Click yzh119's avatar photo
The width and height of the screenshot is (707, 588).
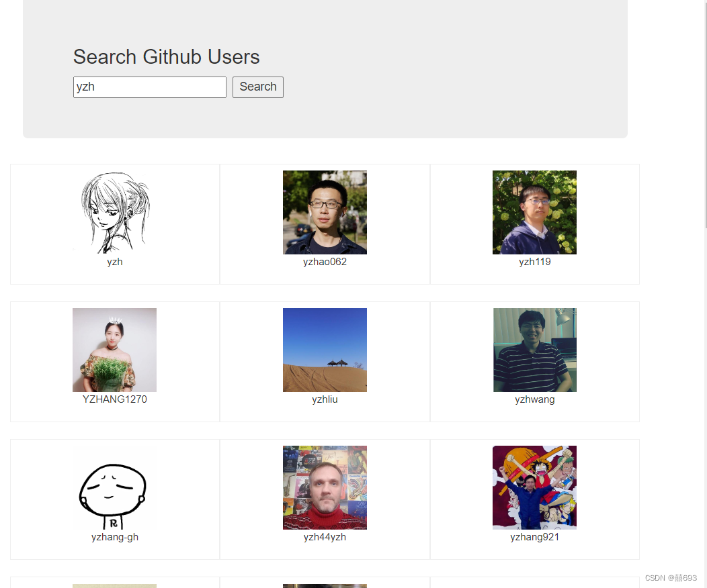click(x=534, y=212)
